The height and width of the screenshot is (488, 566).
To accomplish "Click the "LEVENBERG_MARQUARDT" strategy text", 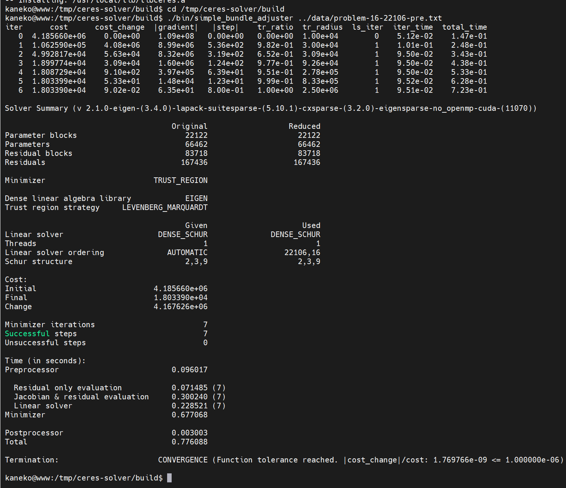I will [165, 207].
